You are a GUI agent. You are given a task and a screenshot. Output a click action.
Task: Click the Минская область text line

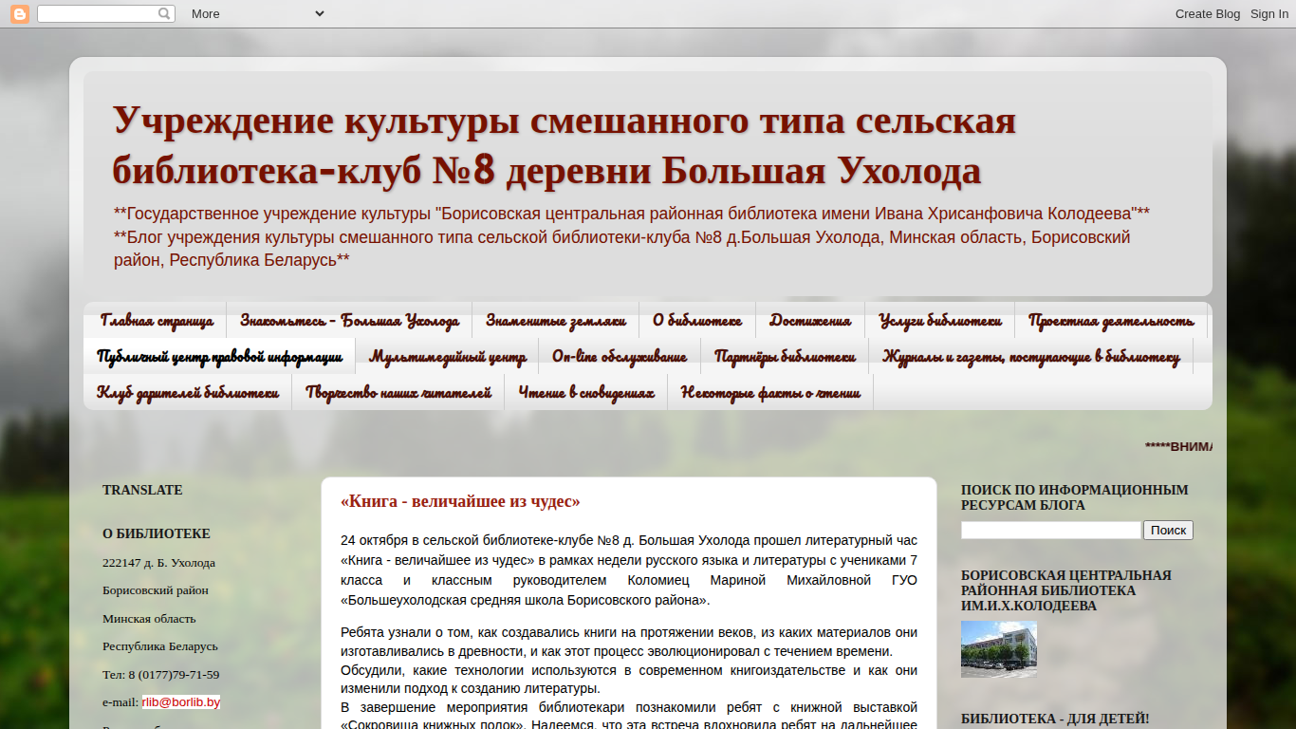149,619
